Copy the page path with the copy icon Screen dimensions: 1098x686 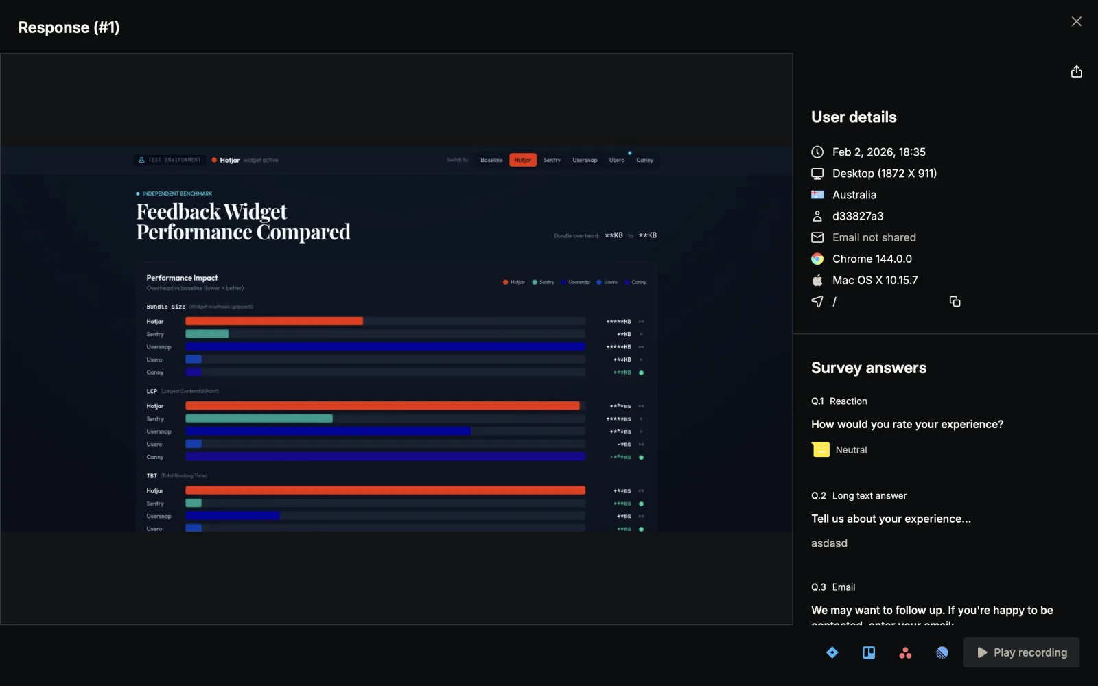pyautogui.click(x=955, y=302)
